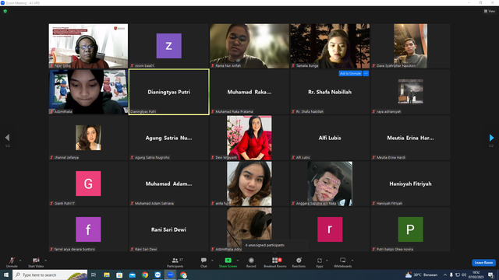Viewport: 499px width, 280px height.
Task: Go to previous gallery page arrow
Action: 7,138
